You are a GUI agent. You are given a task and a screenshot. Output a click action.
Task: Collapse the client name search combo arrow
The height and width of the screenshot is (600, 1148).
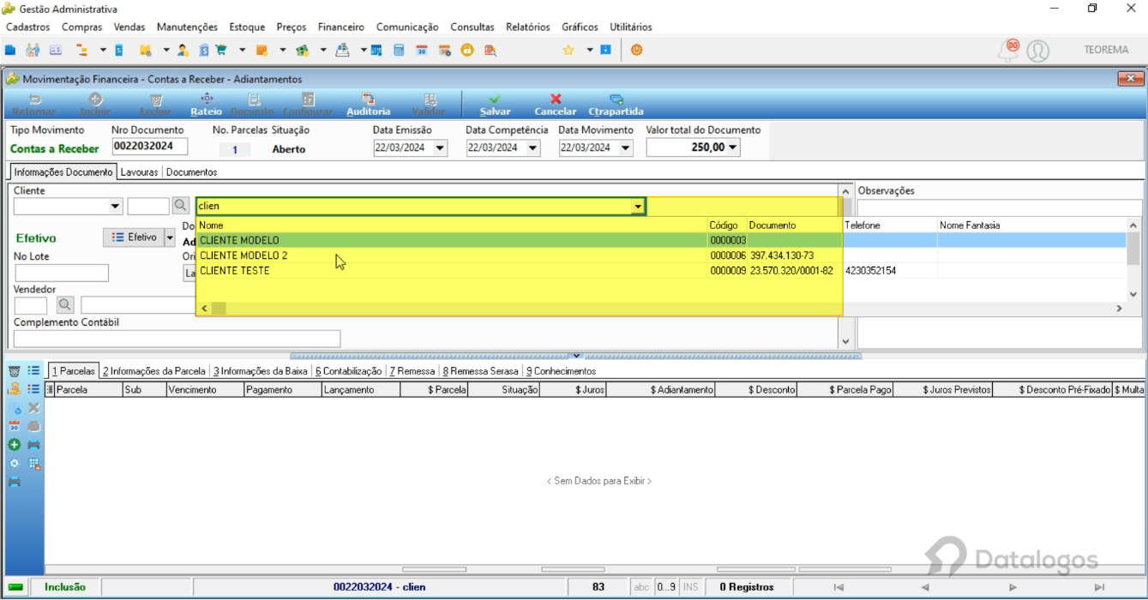638,207
